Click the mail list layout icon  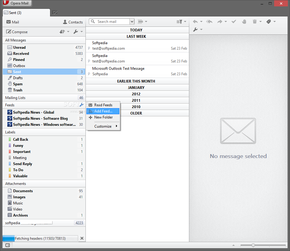coord(140,22)
